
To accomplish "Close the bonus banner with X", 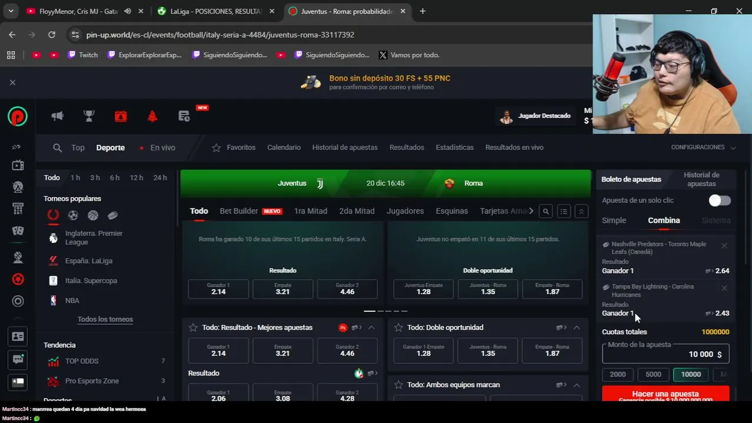I will coord(12,82).
